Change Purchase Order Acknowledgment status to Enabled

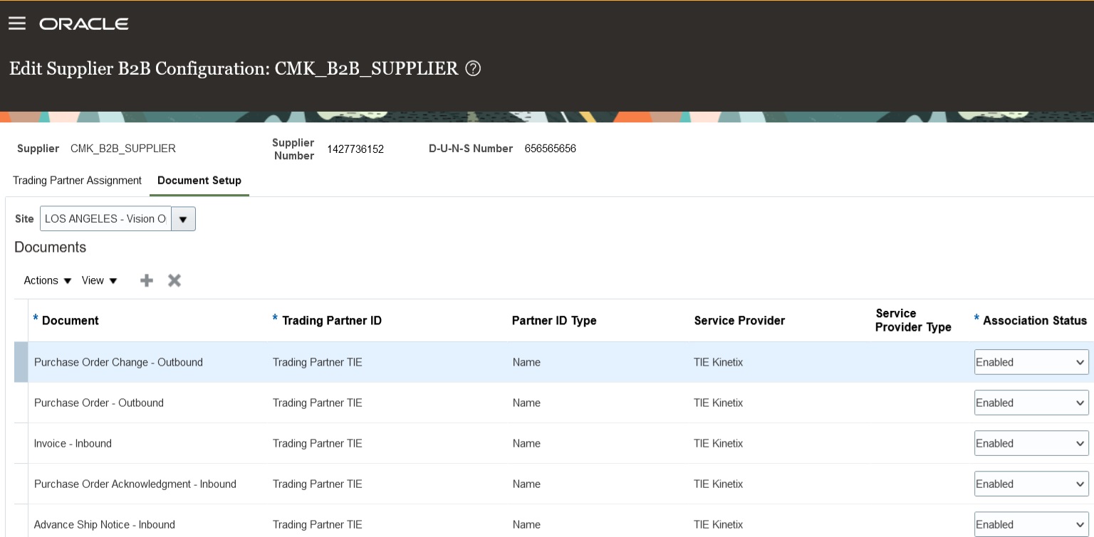[x=1031, y=484]
